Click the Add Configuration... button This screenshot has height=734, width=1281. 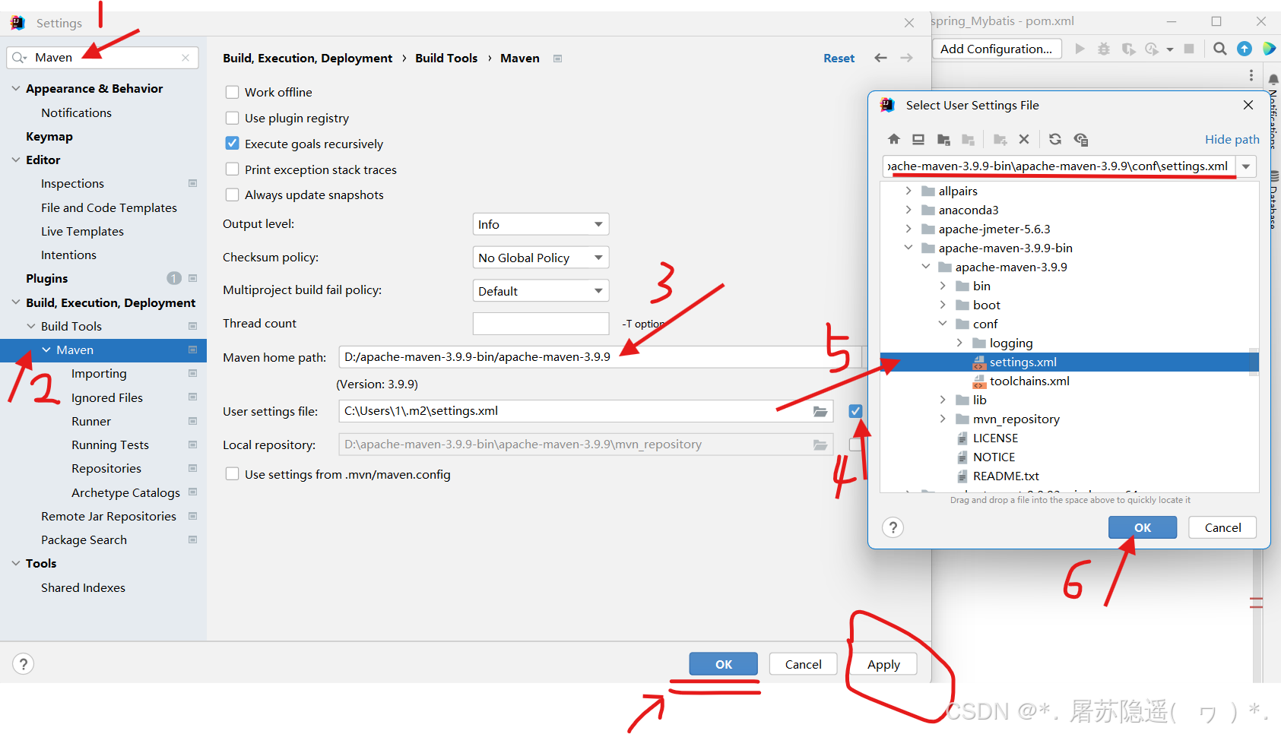click(x=997, y=49)
